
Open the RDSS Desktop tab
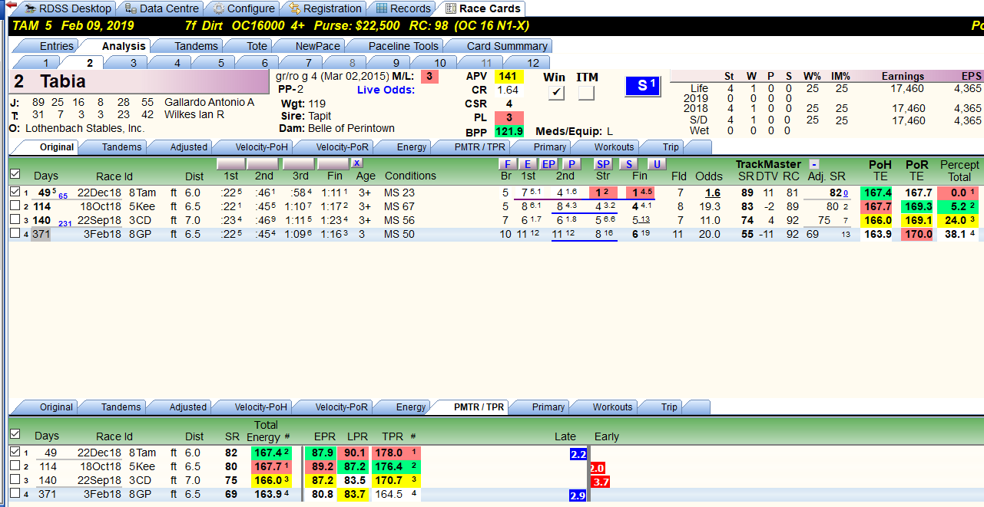(65, 8)
